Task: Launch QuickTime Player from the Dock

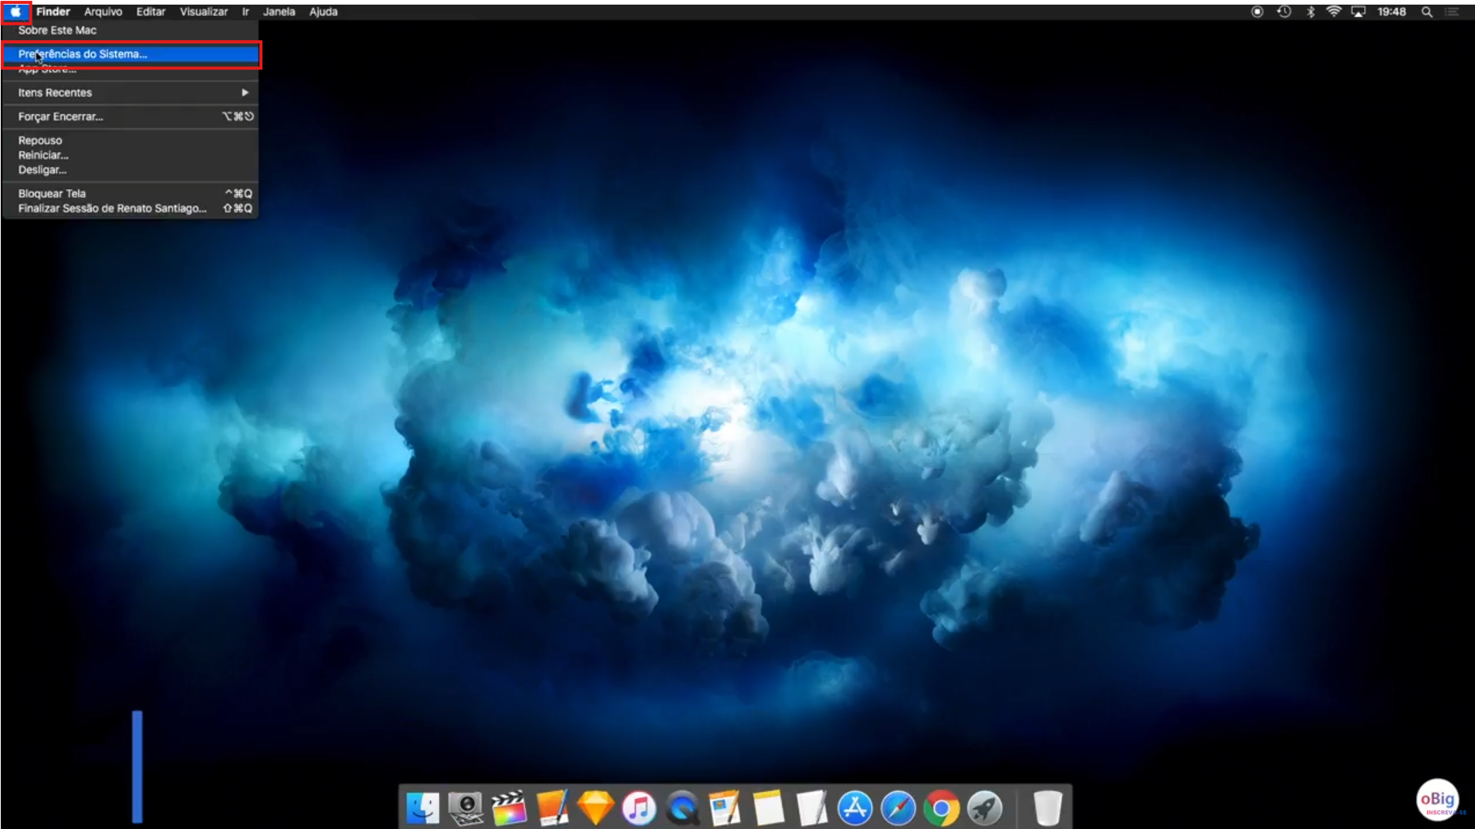Action: (682, 807)
